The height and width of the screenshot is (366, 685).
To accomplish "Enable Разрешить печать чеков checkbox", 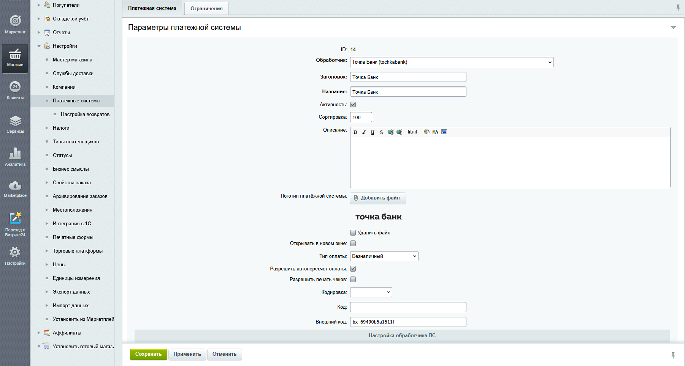I will pyautogui.click(x=353, y=280).
